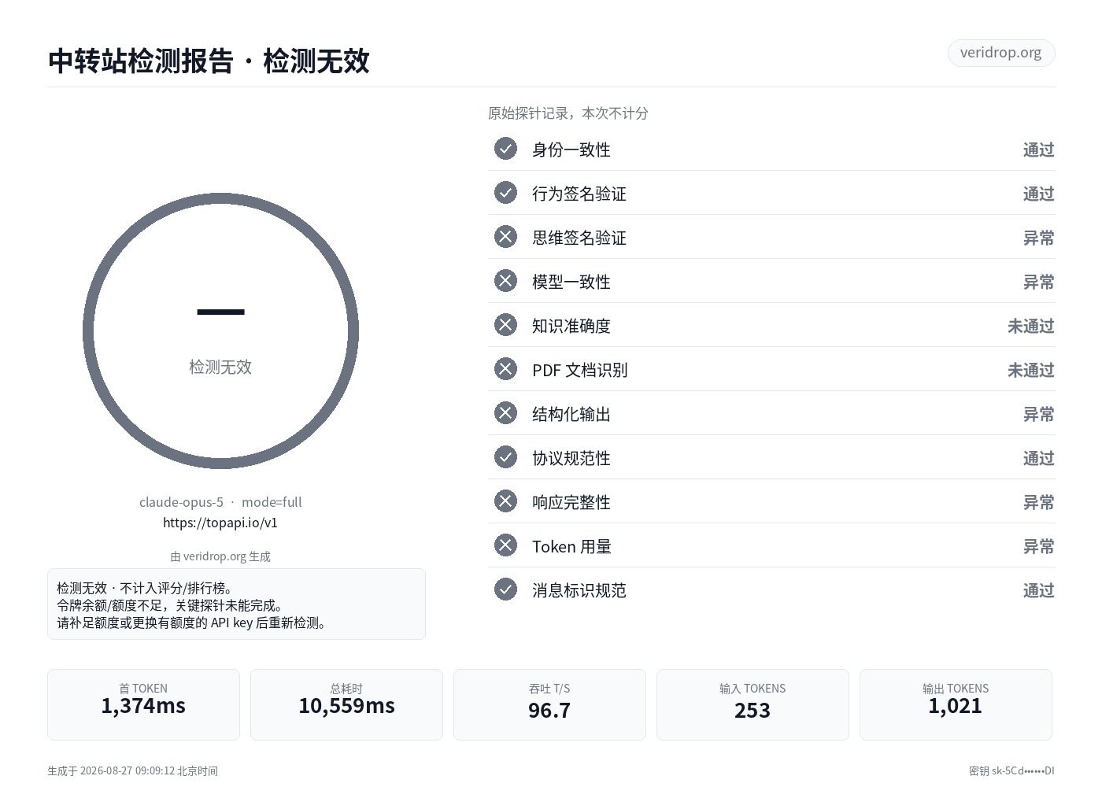Click the circular 检测无效 score gauge

220,331
